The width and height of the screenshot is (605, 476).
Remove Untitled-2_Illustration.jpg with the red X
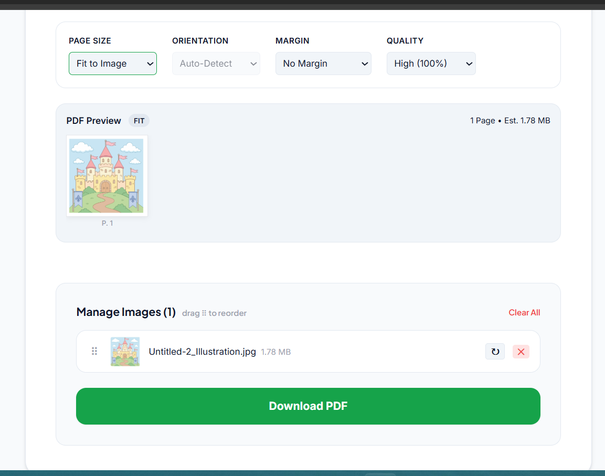521,352
